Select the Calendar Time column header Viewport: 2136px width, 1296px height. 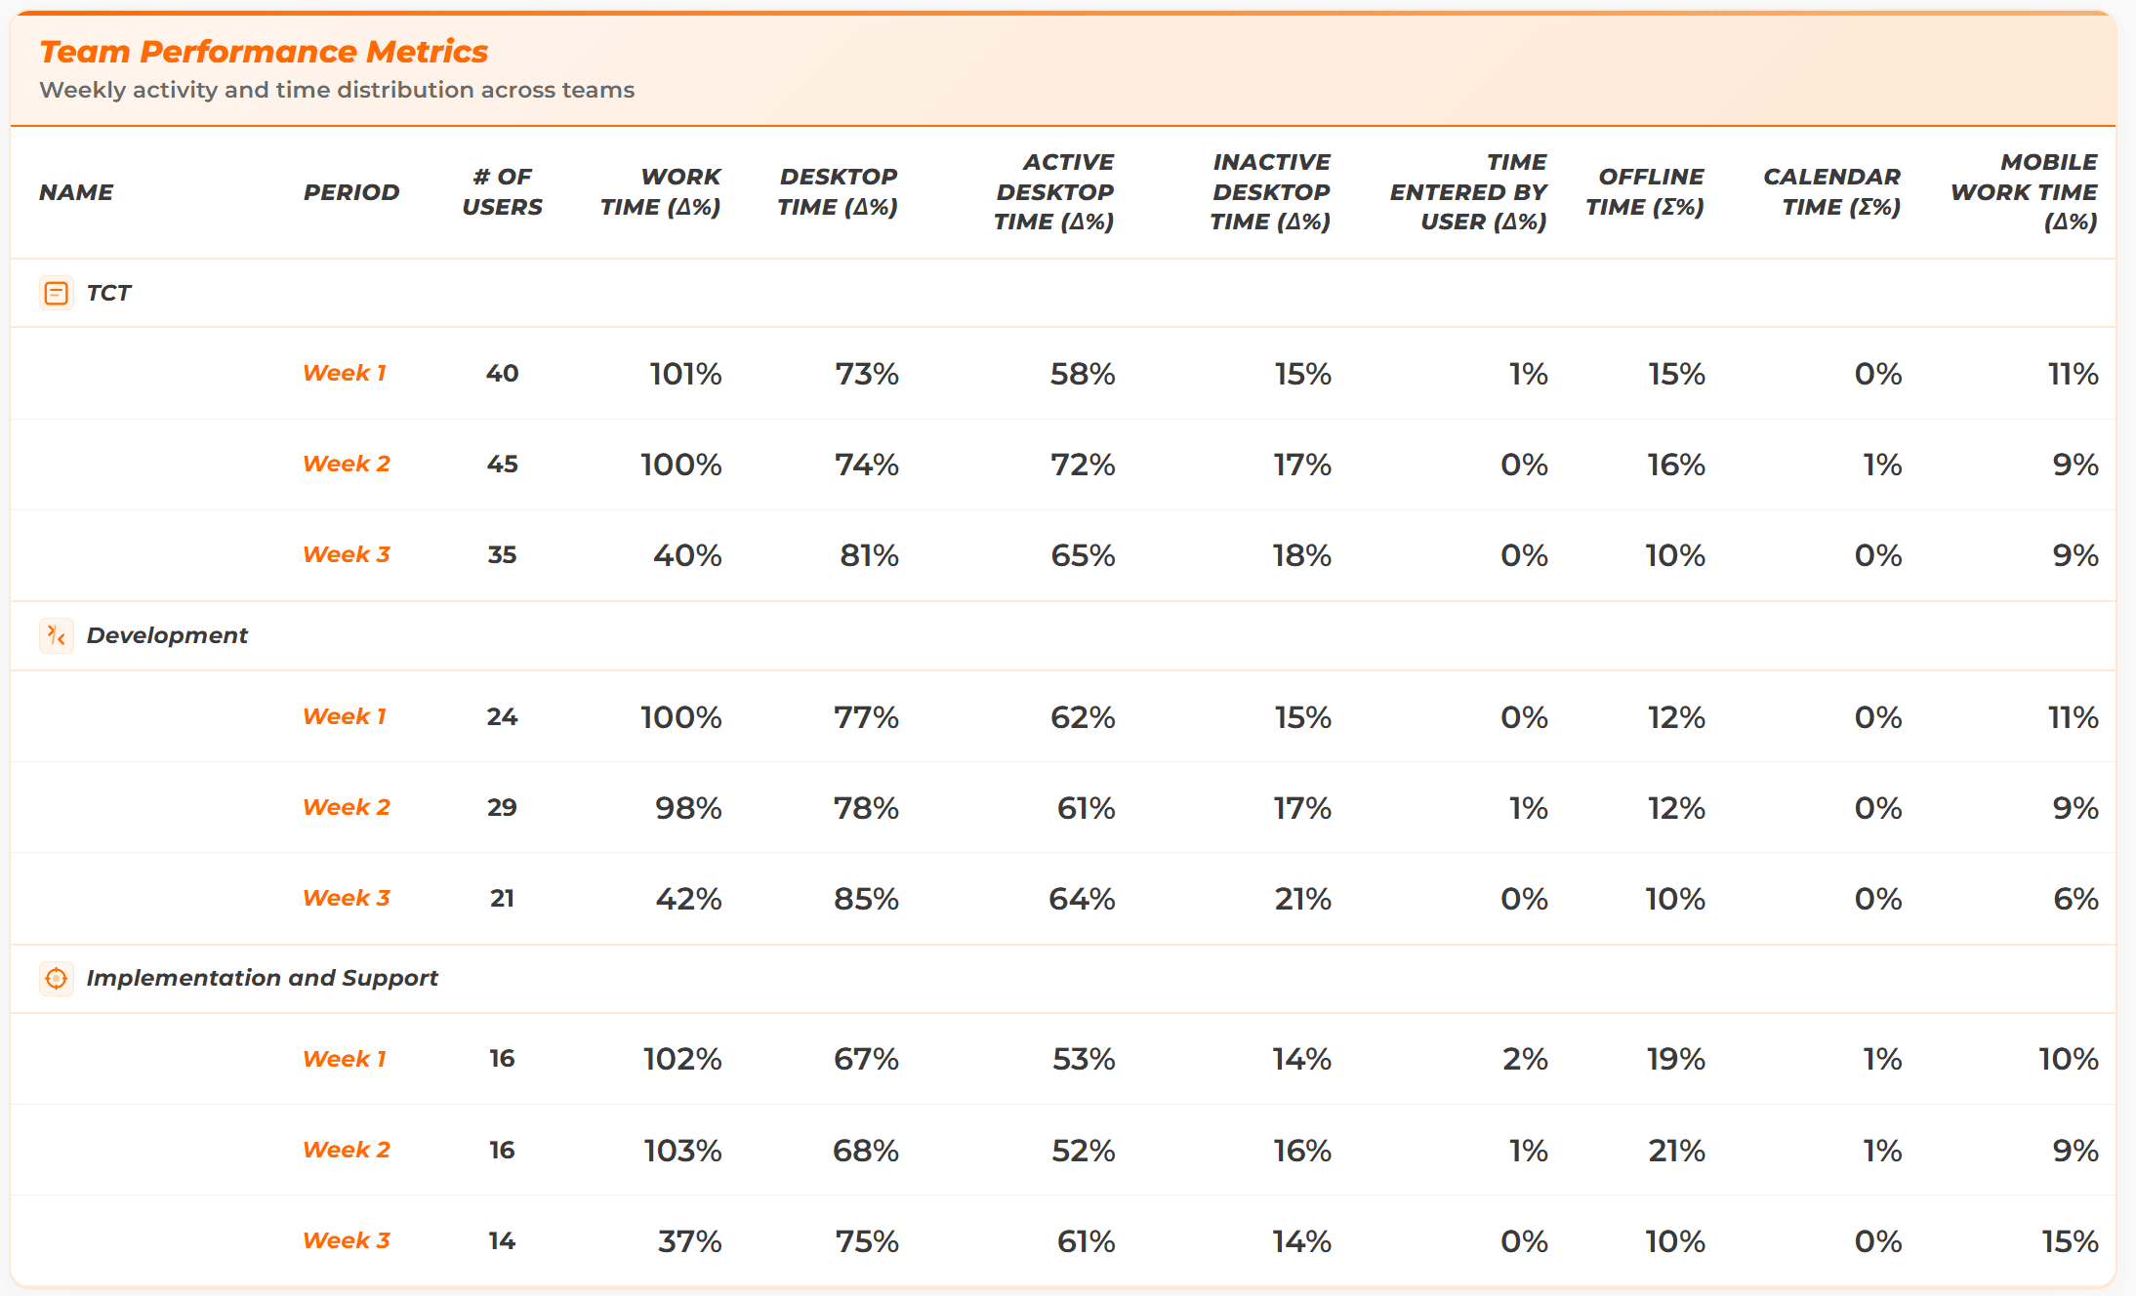[x=1832, y=191]
